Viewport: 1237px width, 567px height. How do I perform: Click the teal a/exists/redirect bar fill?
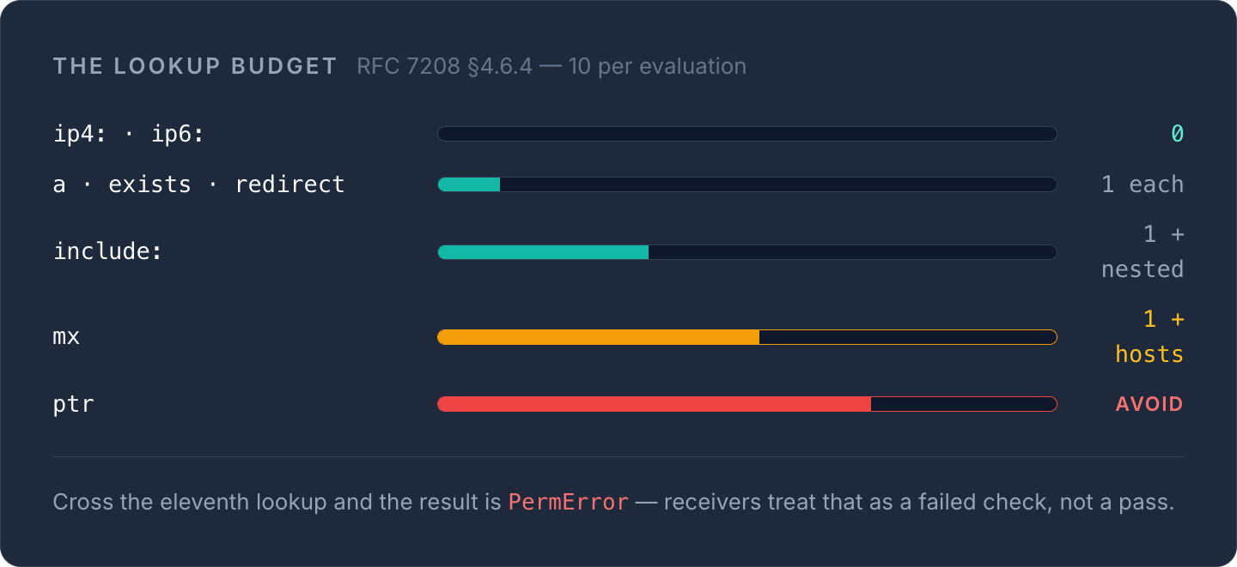point(469,184)
